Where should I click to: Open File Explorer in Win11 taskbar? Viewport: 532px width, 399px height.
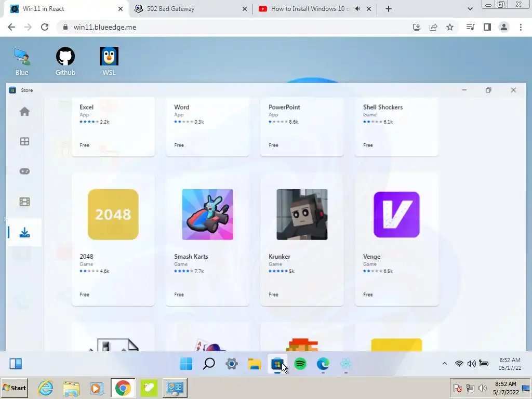coord(255,364)
